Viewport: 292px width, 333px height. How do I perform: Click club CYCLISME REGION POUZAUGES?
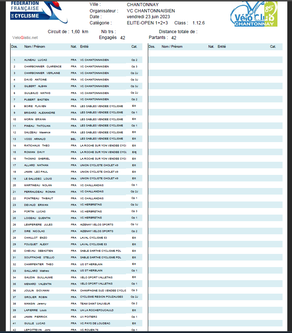point(102,297)
